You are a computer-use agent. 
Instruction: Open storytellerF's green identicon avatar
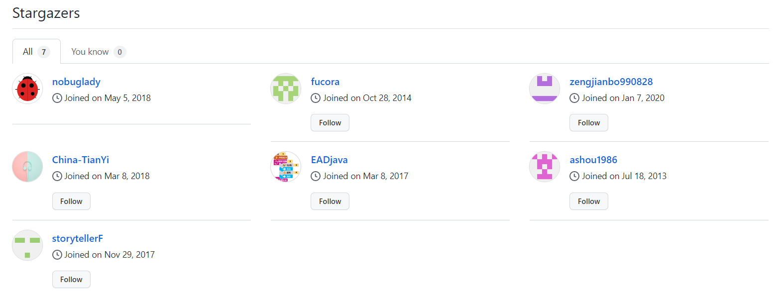(x=27, y=245)
